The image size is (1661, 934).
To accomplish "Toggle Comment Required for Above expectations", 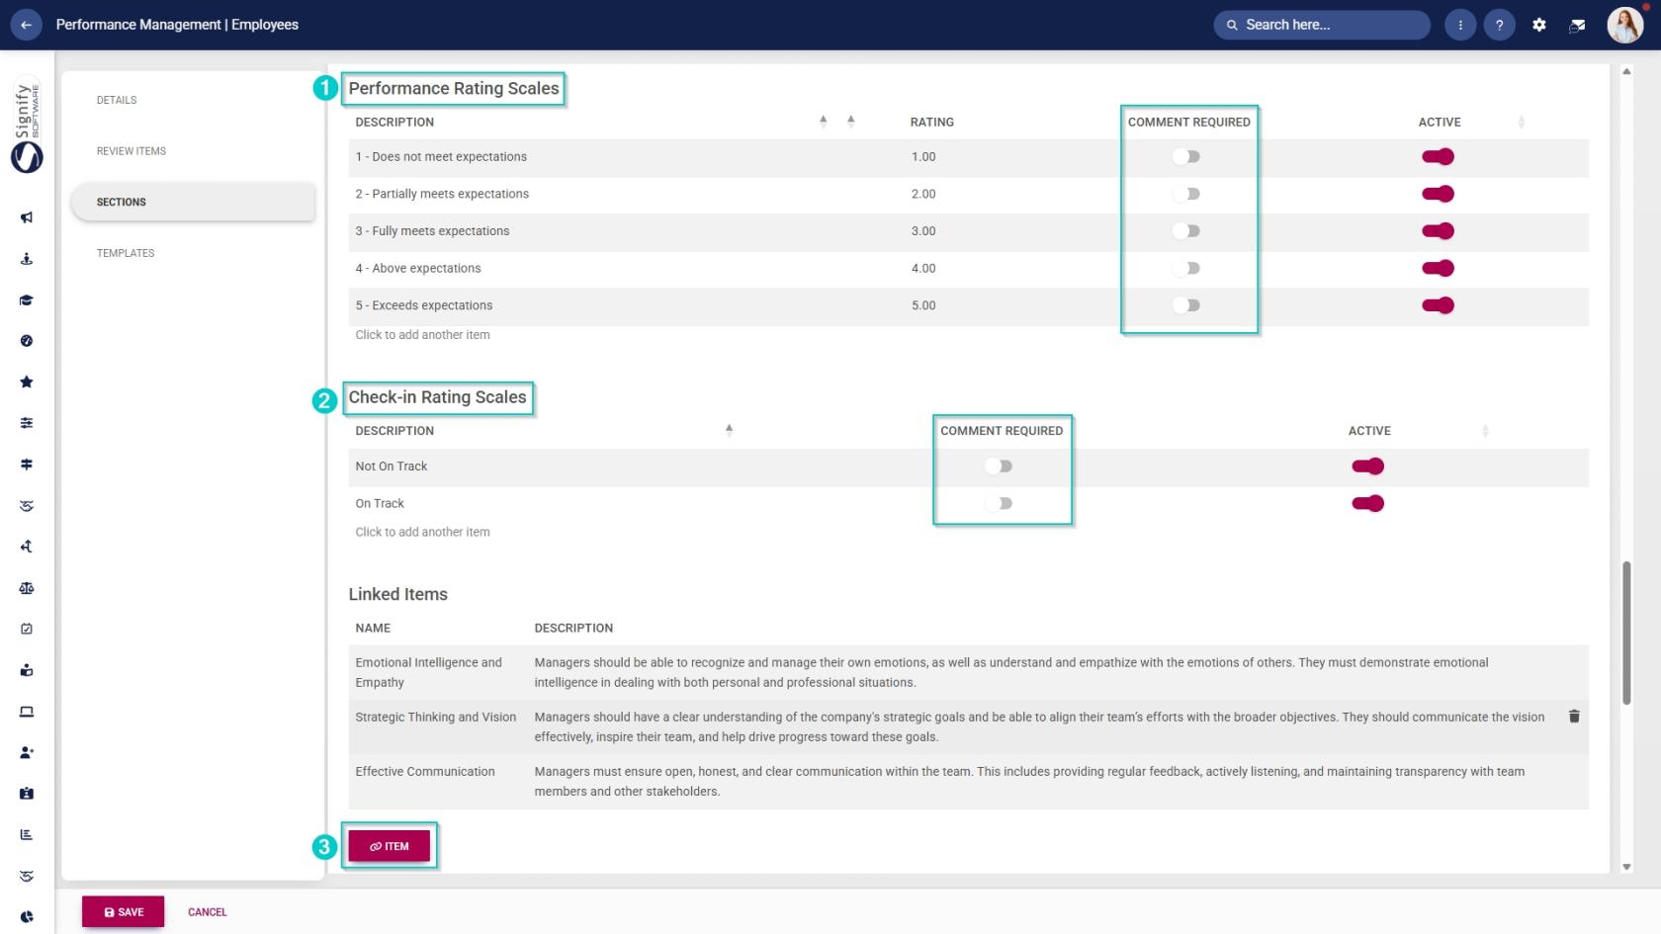I will [x=1186, y=268].
